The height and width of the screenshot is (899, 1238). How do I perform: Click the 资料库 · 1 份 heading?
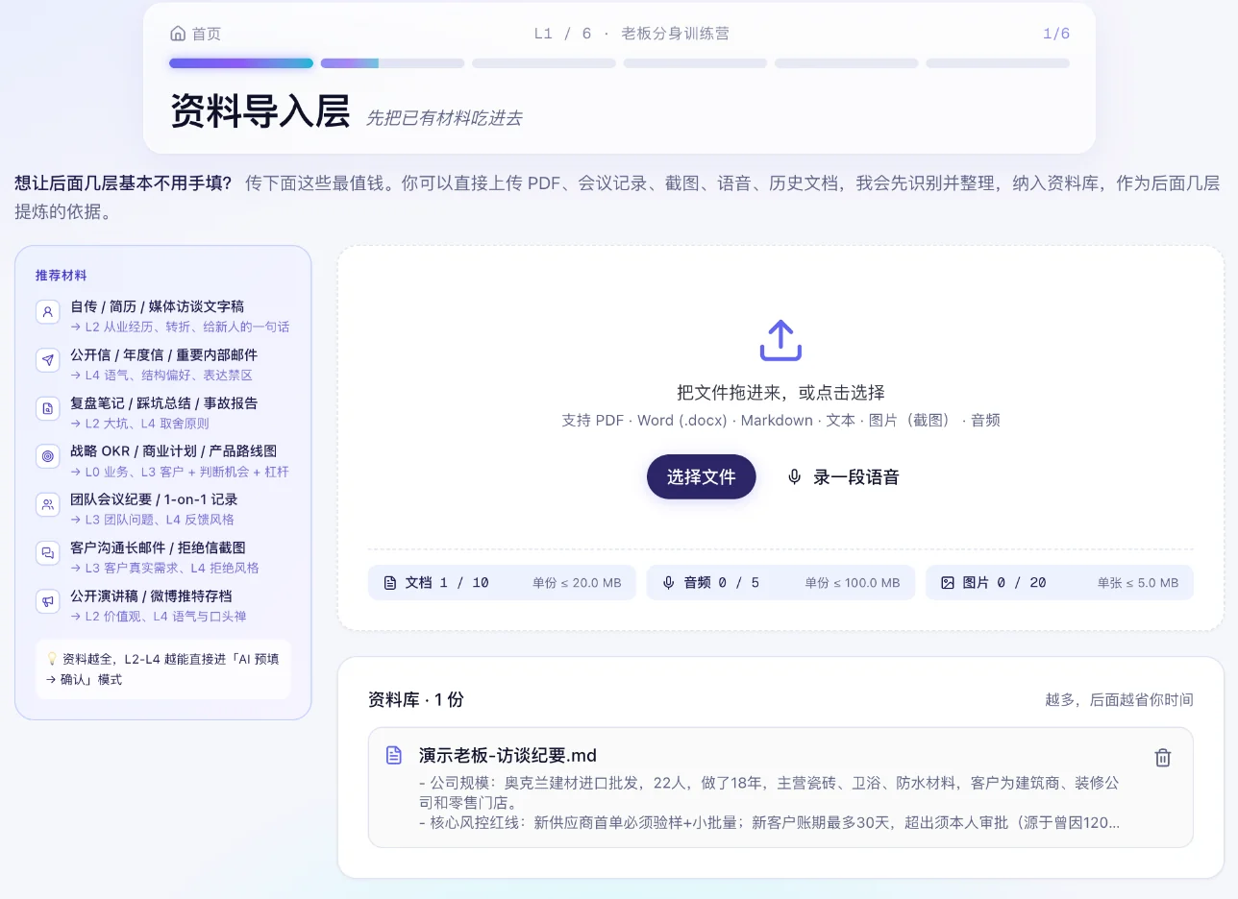416,699
